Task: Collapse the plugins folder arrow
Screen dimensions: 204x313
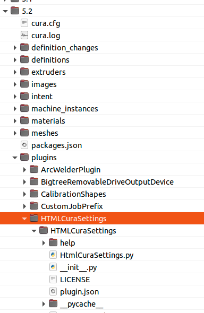Action: pyautogui.click(x=15, y=158)
